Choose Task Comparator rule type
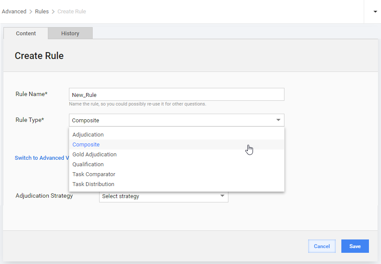The width and height of the screenshot is (381, 264). pyautogui.click(x=176, y=174)
